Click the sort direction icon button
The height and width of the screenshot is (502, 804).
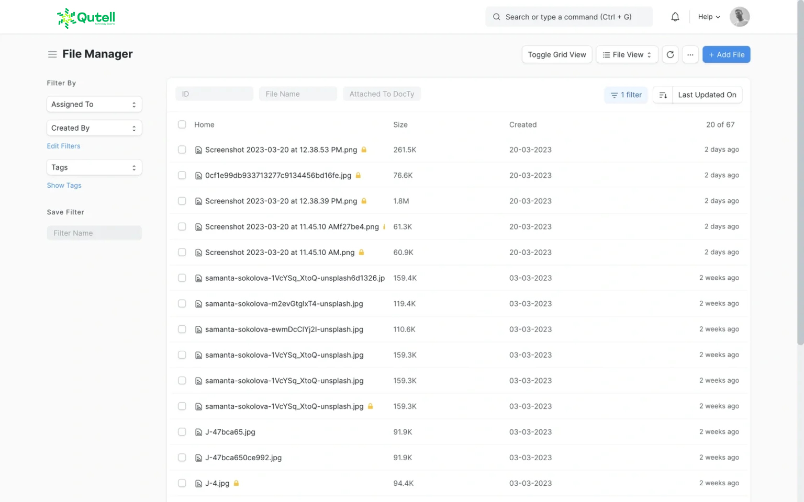(663, 95)
